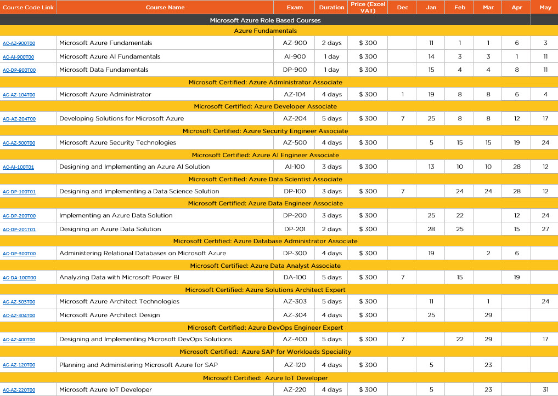This screenshot has height=396, width=558.
Task: Click the AC-DA-100T00 Power BI course link
Action: pos(19,278)
